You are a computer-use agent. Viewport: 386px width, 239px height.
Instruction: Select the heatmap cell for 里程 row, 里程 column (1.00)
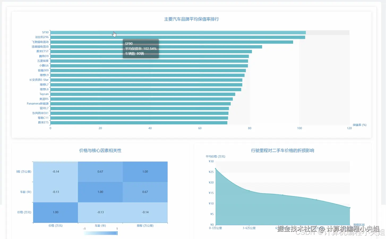point(145,172)
